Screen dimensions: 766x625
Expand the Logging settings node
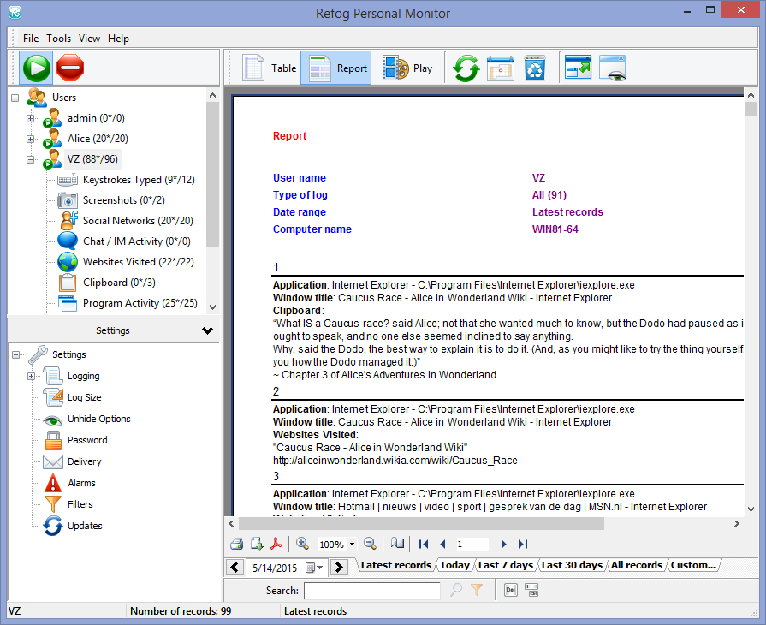tap(30, 376)
